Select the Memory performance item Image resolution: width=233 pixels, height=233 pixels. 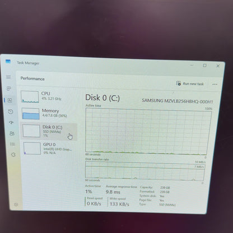pyautogui.click(x=49, y=113)
